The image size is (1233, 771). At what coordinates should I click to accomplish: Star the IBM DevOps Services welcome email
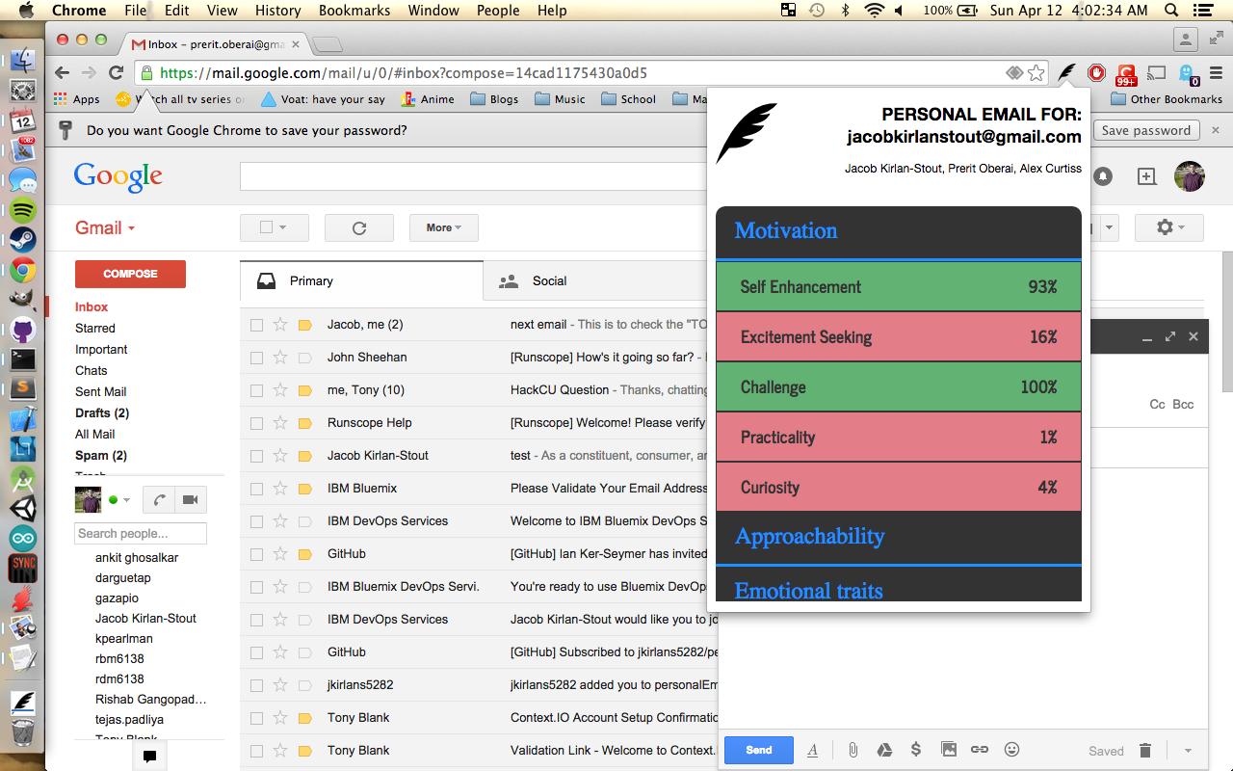coord(280,521)
